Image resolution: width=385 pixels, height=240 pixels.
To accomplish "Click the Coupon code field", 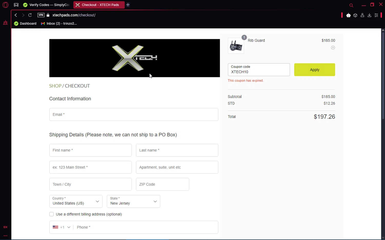I will (x=259, y=70).
